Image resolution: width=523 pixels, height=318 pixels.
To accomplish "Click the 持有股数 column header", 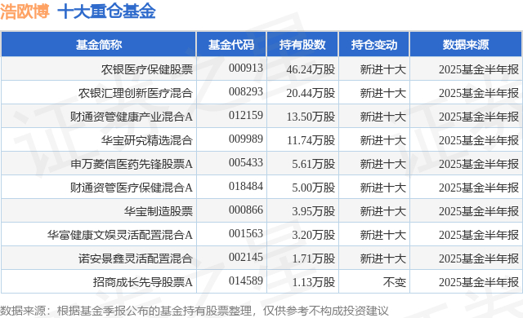I will pos(302,45).
